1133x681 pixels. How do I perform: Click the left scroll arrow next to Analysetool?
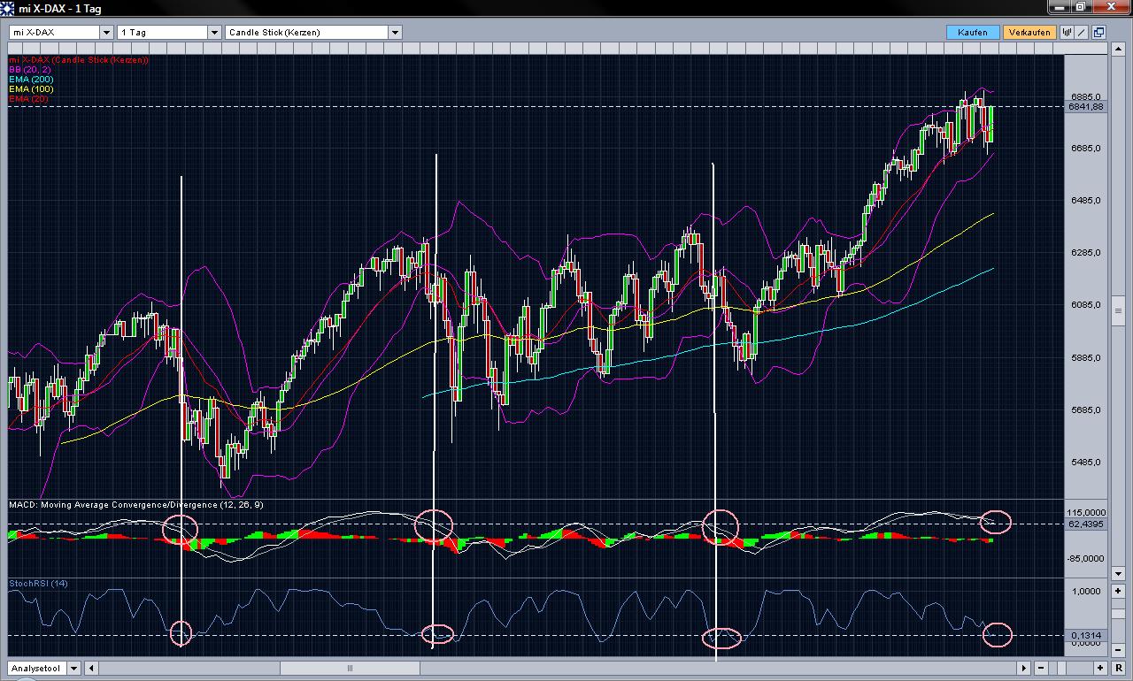(90, 668)
